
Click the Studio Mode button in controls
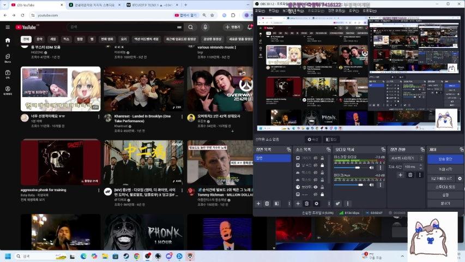[x=445, y=187]
